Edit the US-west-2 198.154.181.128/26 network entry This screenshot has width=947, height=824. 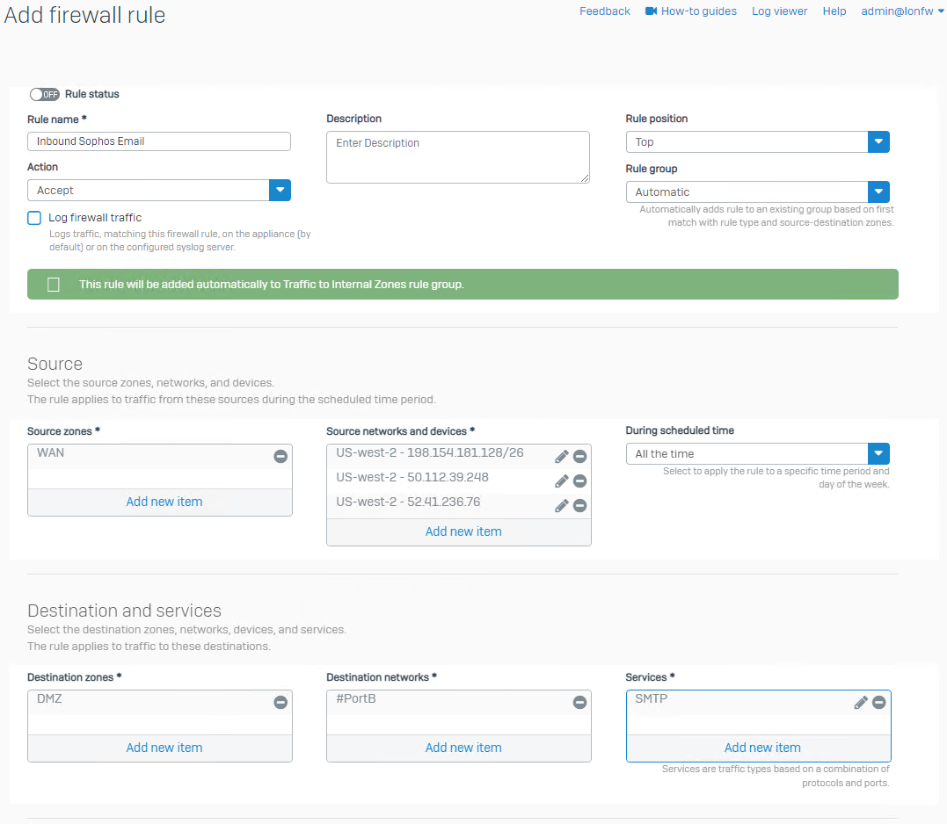(561, 456)
